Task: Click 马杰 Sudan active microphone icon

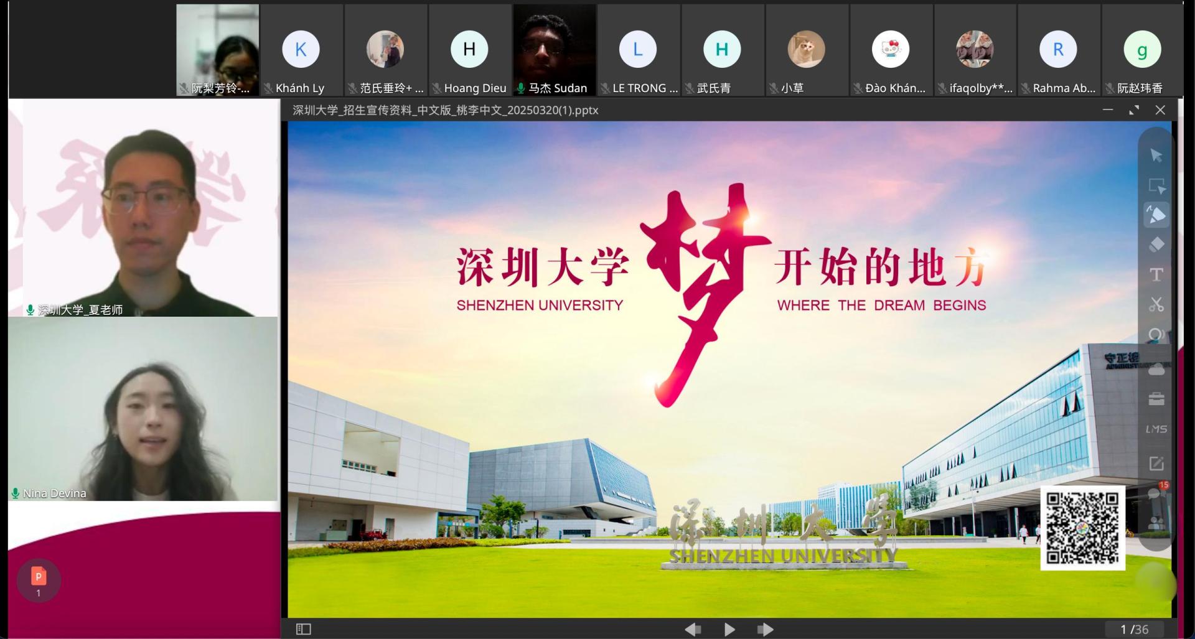Action: tap(521, 88)
